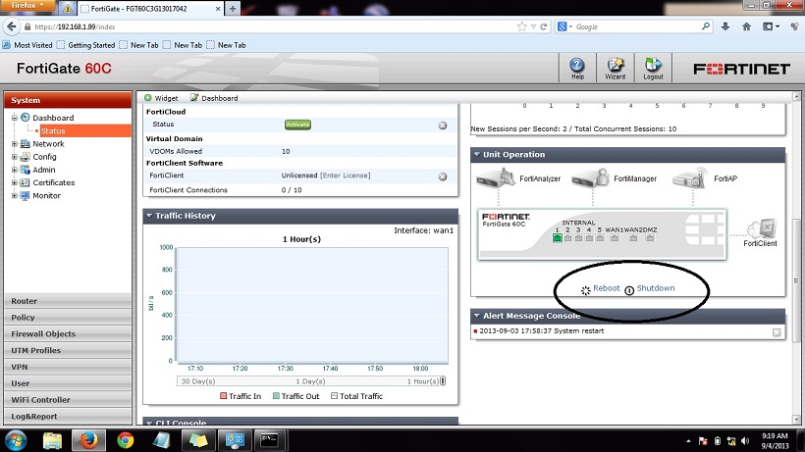Open the Policy menu section
This screenshot has width=805, height=452.
click(68, 318)
